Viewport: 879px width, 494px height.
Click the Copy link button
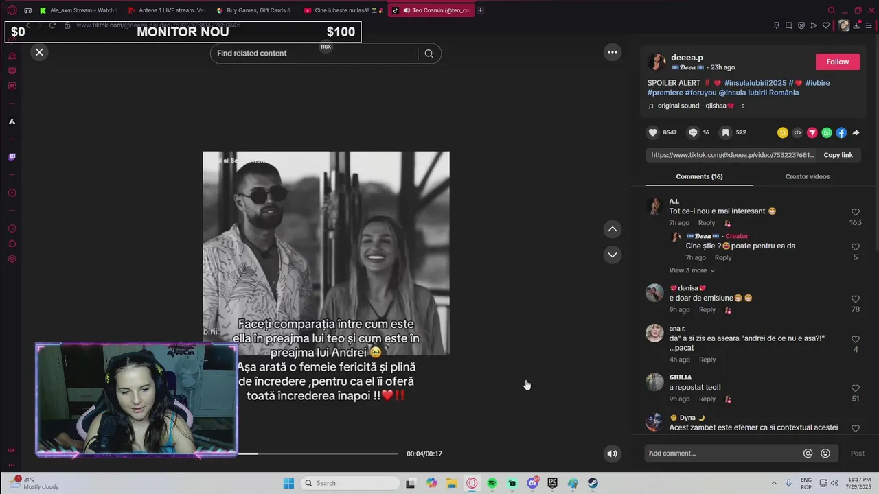tap(838, 155)
